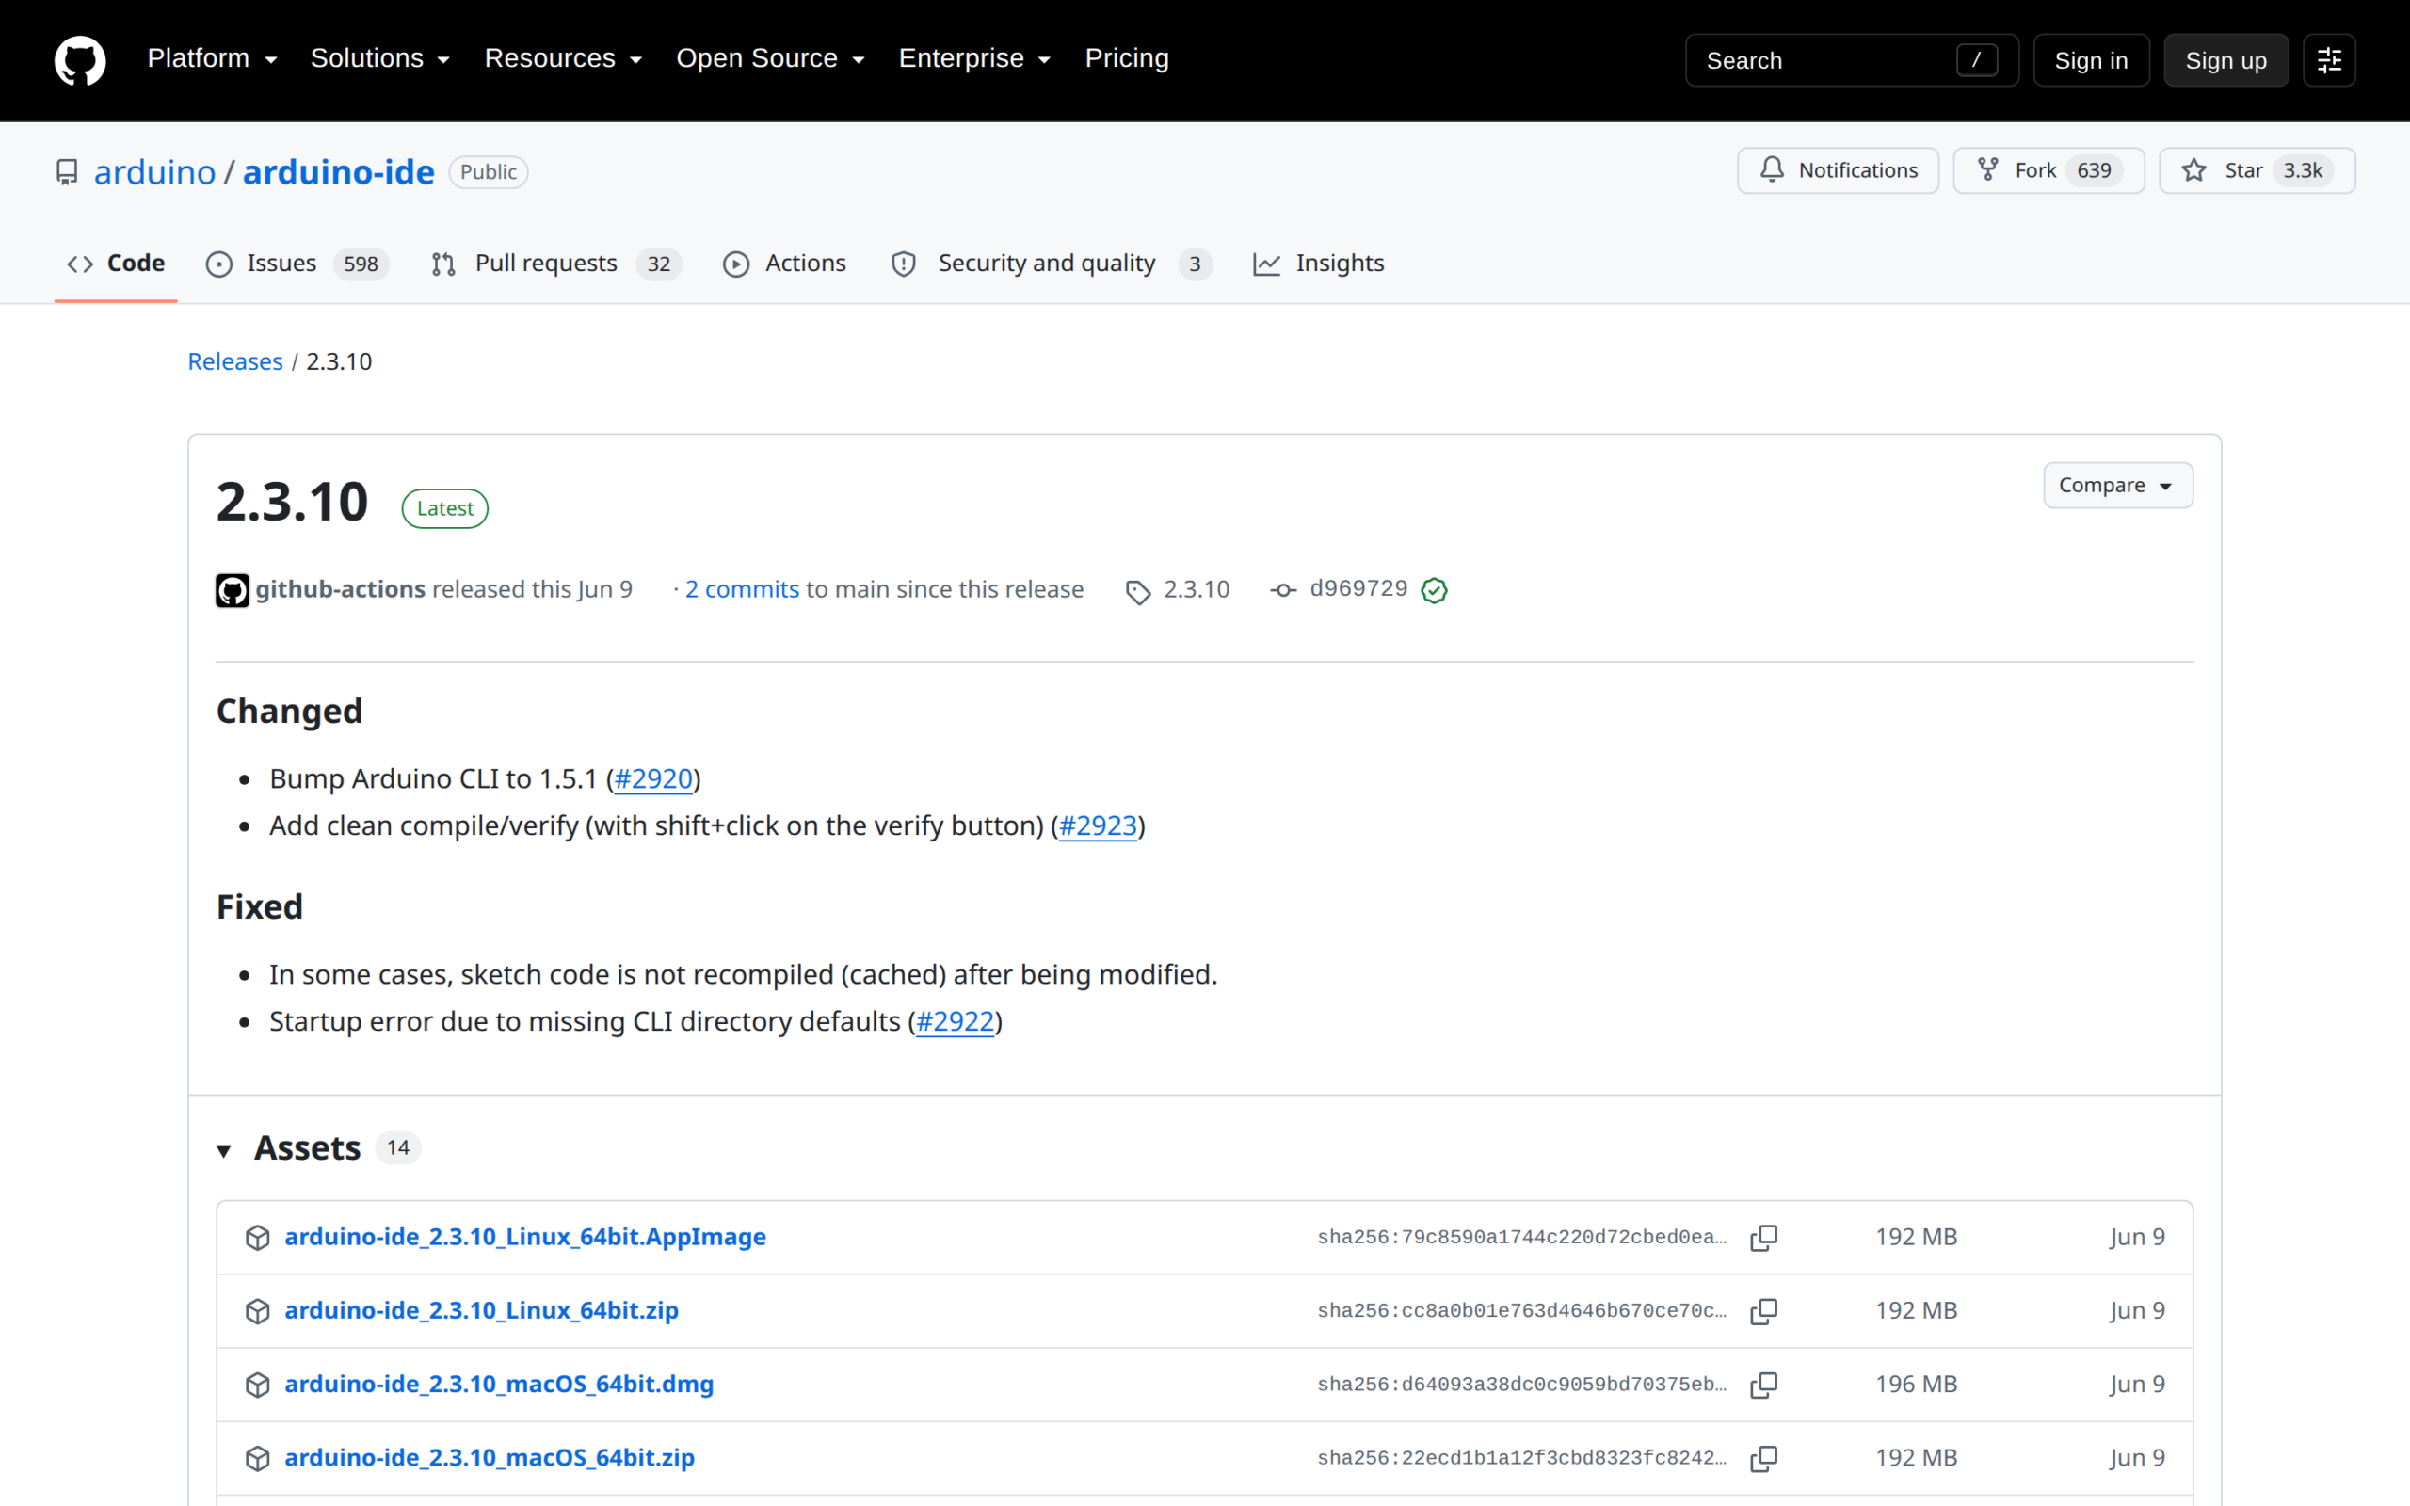
Task: Open the Pull requests tab
Action: coord(555,263)
